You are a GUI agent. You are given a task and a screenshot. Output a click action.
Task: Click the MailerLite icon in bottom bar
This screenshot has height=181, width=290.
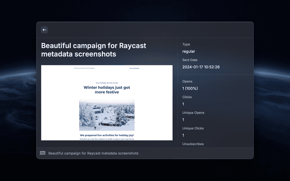pos(43,153)
